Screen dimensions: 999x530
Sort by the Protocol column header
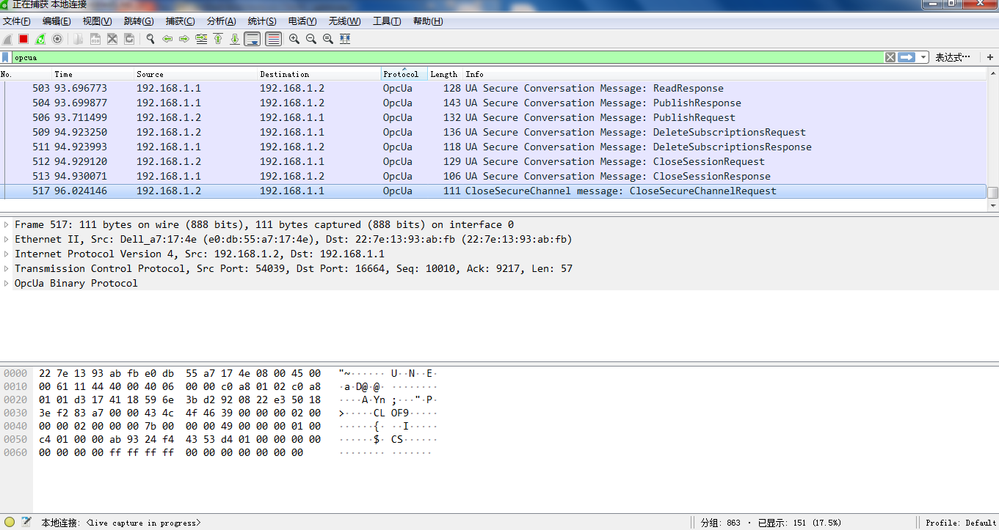point(404,74)
